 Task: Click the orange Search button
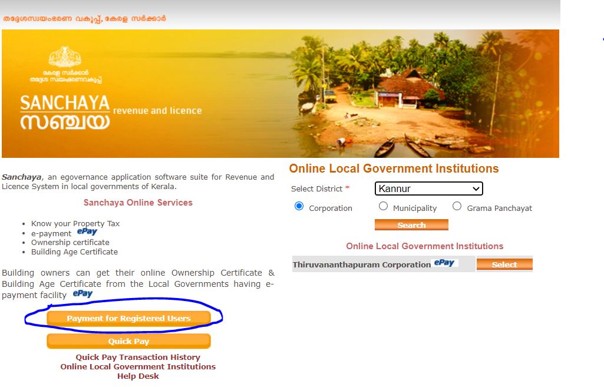click(411, 225)
